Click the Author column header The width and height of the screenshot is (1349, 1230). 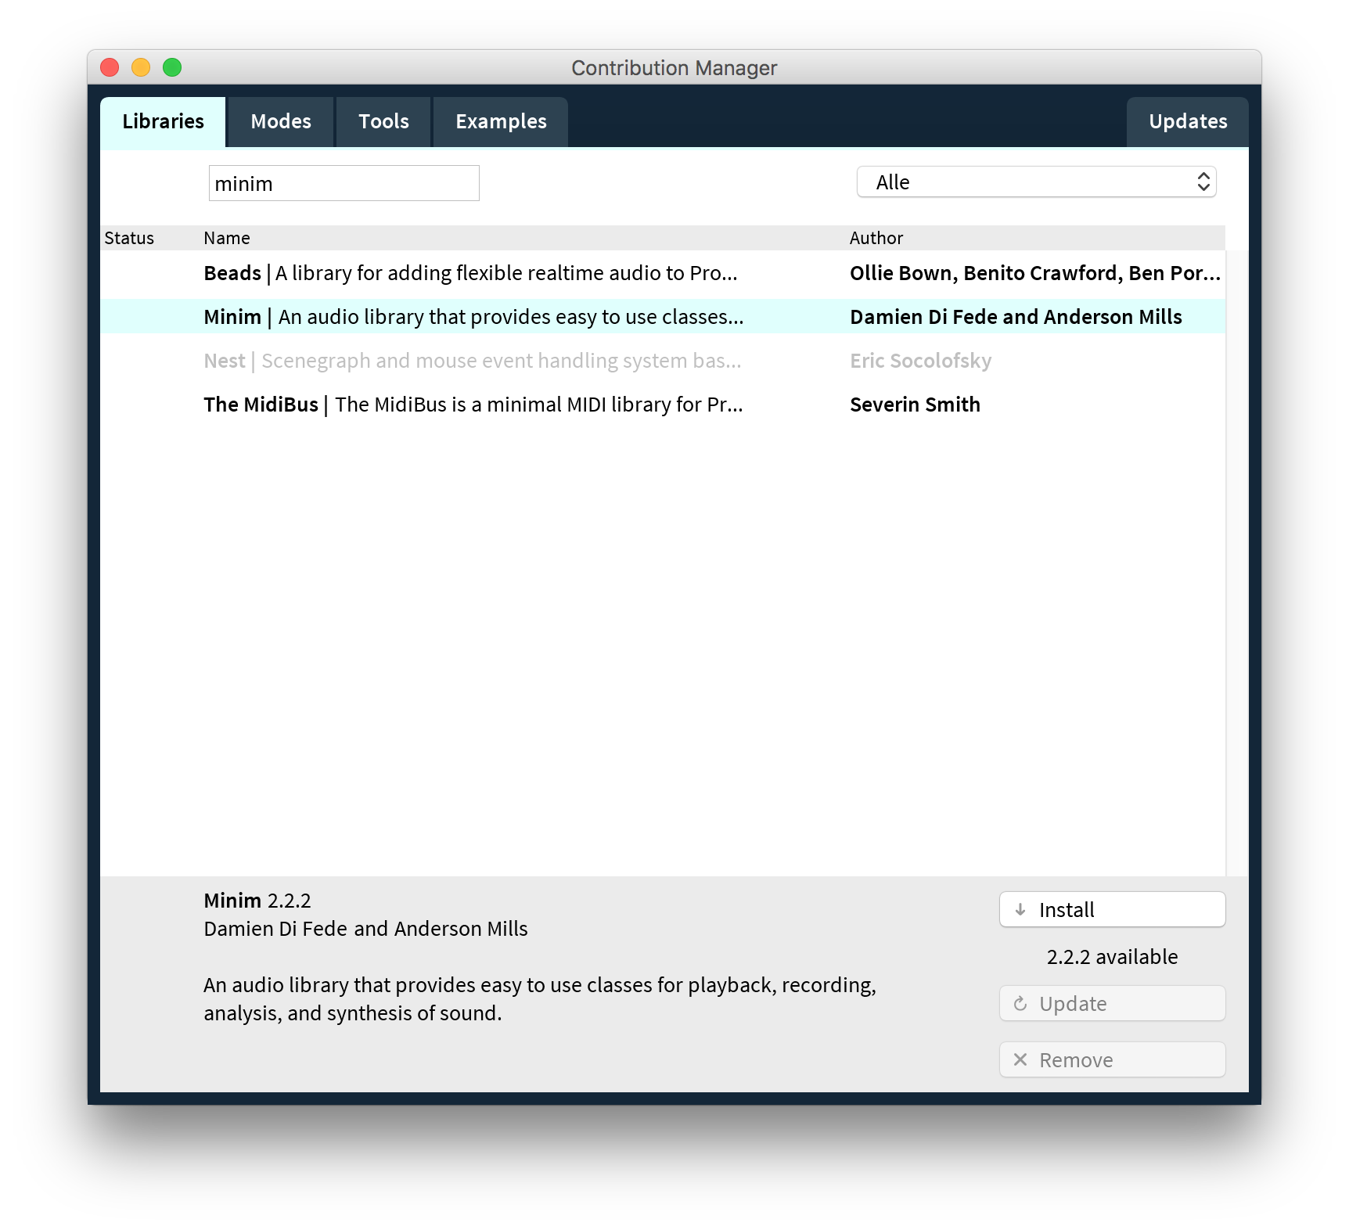click(876, 238)
